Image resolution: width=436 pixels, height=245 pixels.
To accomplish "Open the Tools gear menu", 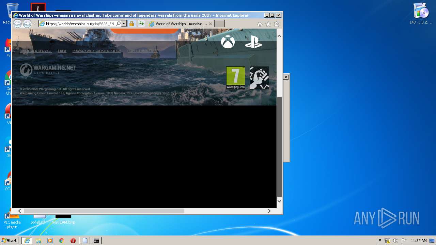I will coord(277,24).
